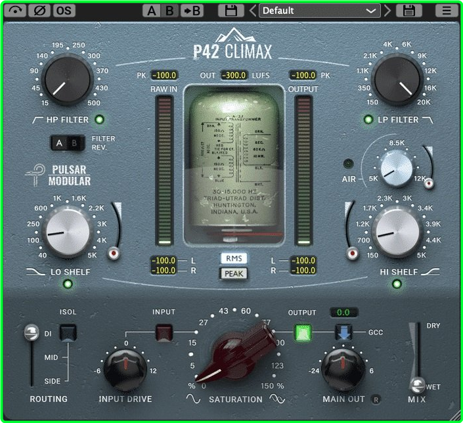The height and width of the screenshot is (423, 463).
Task: Select preset slot B in the top bar
Action: pos(169,11)
